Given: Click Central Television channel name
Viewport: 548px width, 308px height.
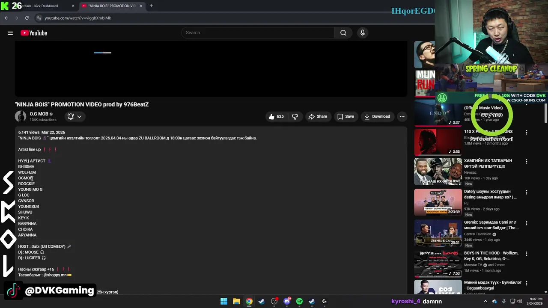Looking at the screenshot, I should click(x=478, y=234).
